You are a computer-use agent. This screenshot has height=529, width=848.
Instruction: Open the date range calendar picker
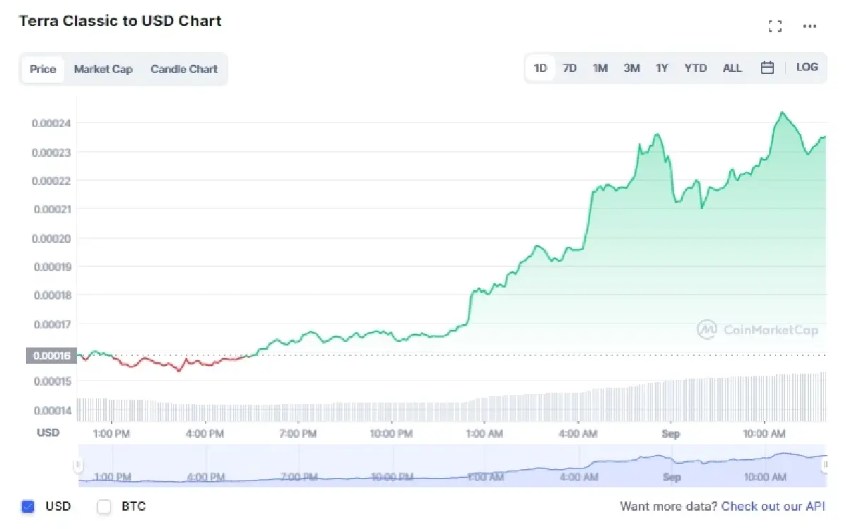pyautogui.click(x=767, y=67)
